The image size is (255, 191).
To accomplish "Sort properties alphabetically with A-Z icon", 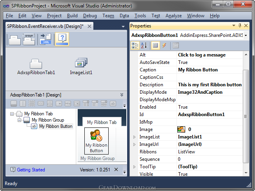I will pyautogui.click(x=144, y=45).
